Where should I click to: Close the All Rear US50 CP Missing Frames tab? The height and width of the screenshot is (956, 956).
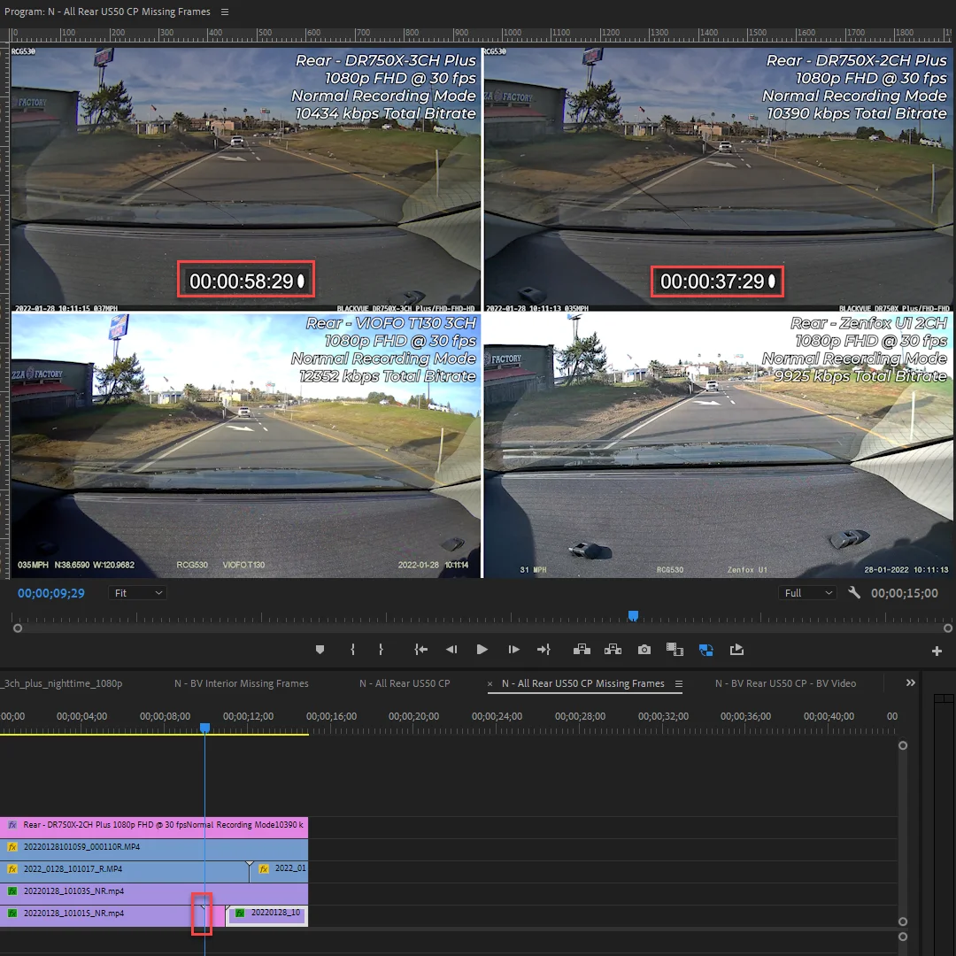pos(490,684)
